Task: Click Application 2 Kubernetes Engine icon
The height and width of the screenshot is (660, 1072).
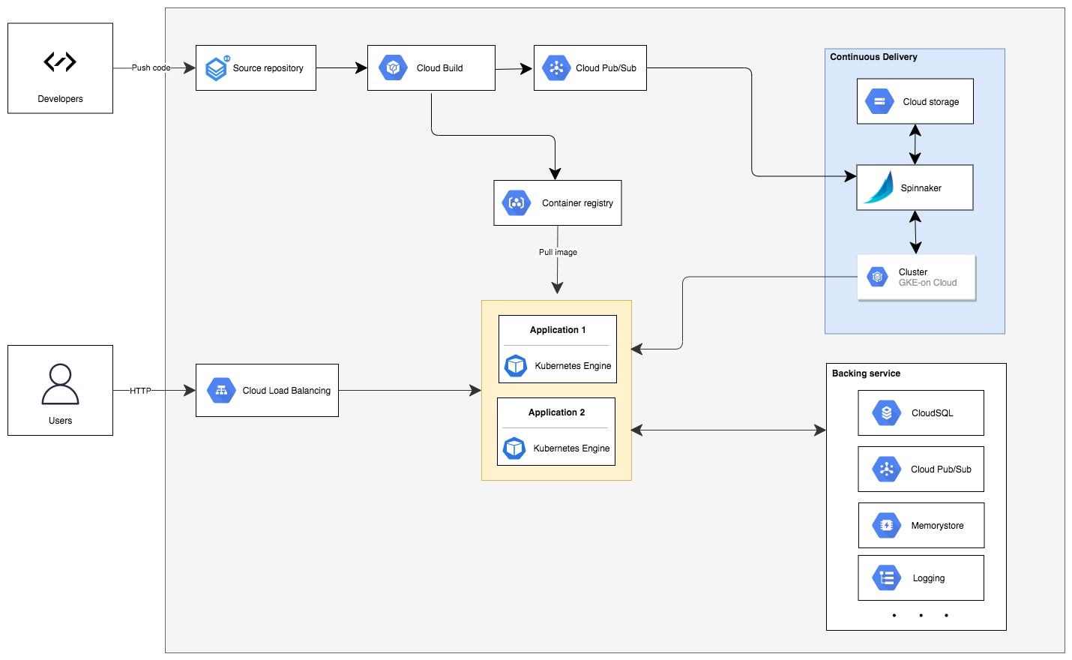Action: pyautogui.click(x=514, y=448)
